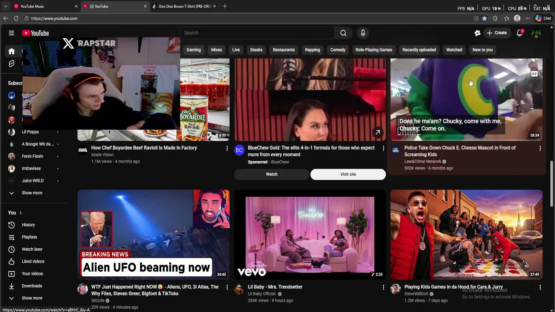
Task: Select the Mixes filter chip
Action: (216, 50)
